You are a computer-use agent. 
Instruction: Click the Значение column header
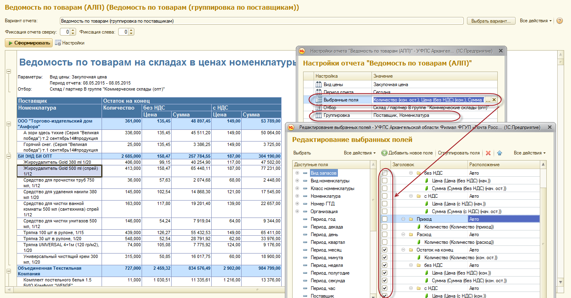(x=434, y=76)
